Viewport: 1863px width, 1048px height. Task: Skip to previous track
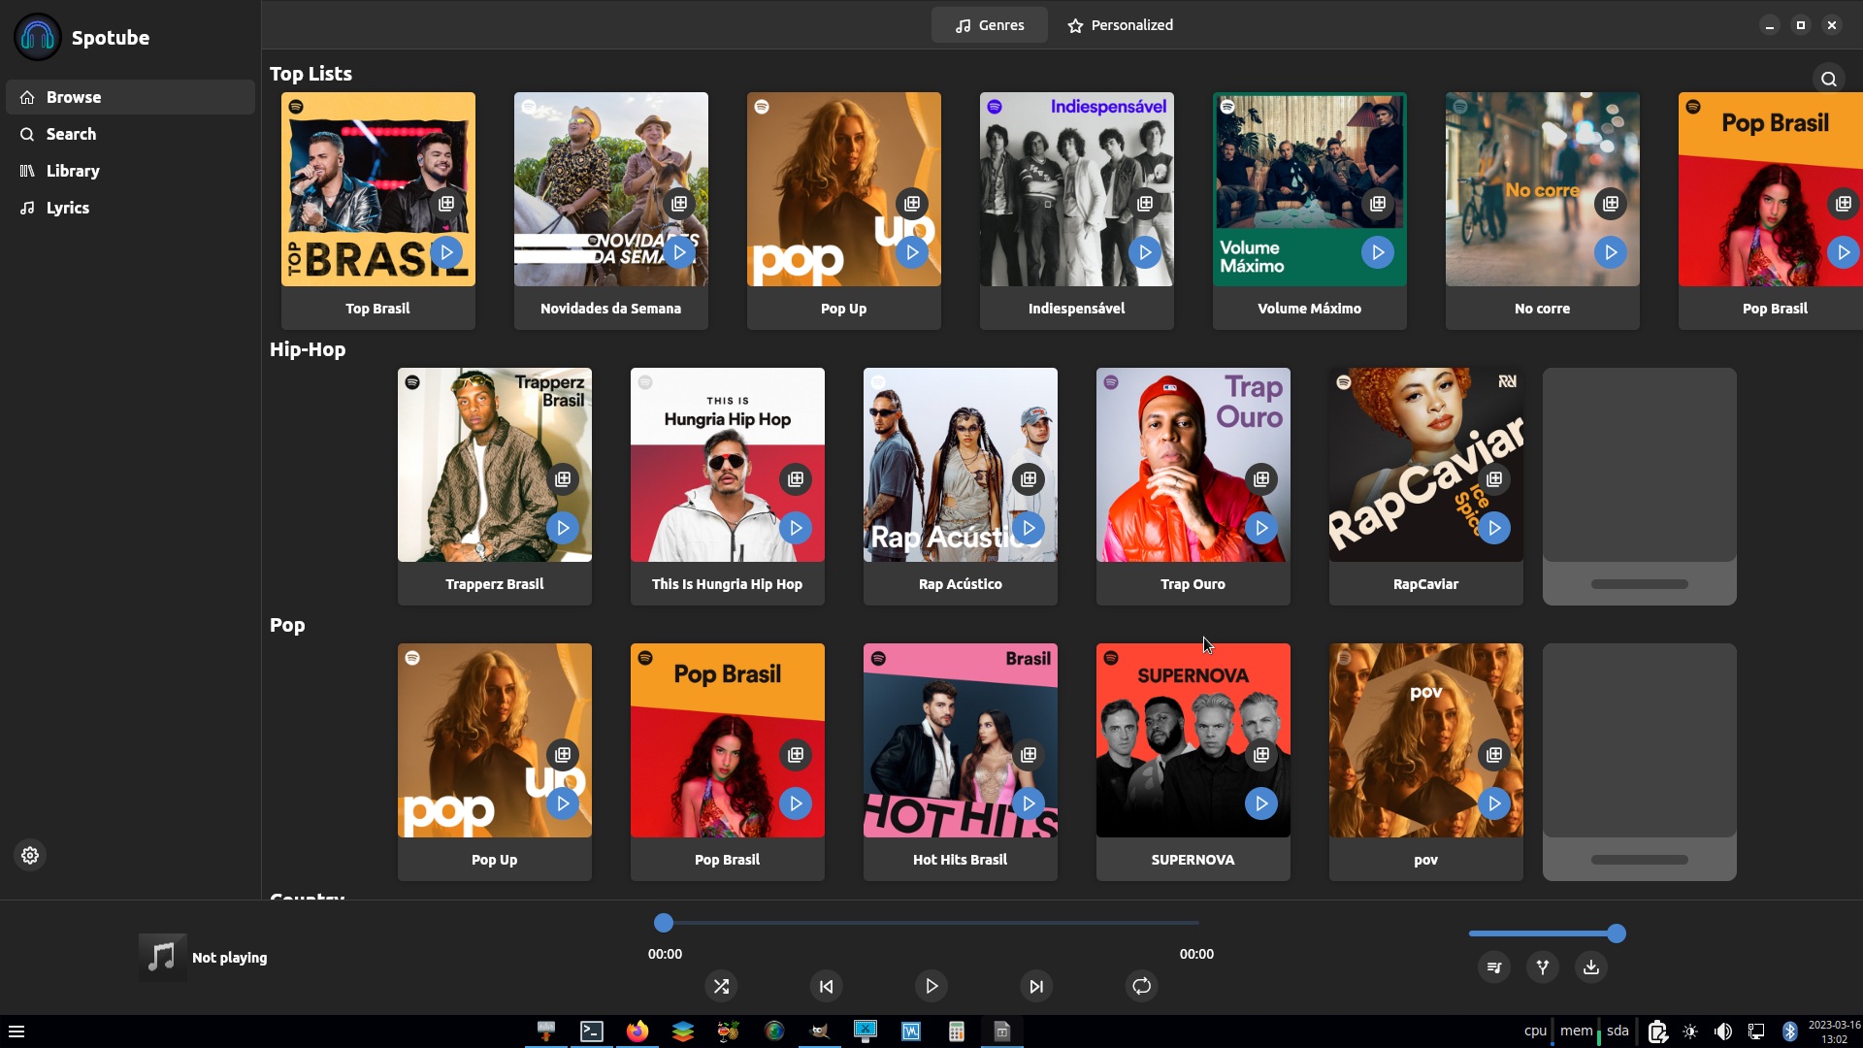coord(826,986)
